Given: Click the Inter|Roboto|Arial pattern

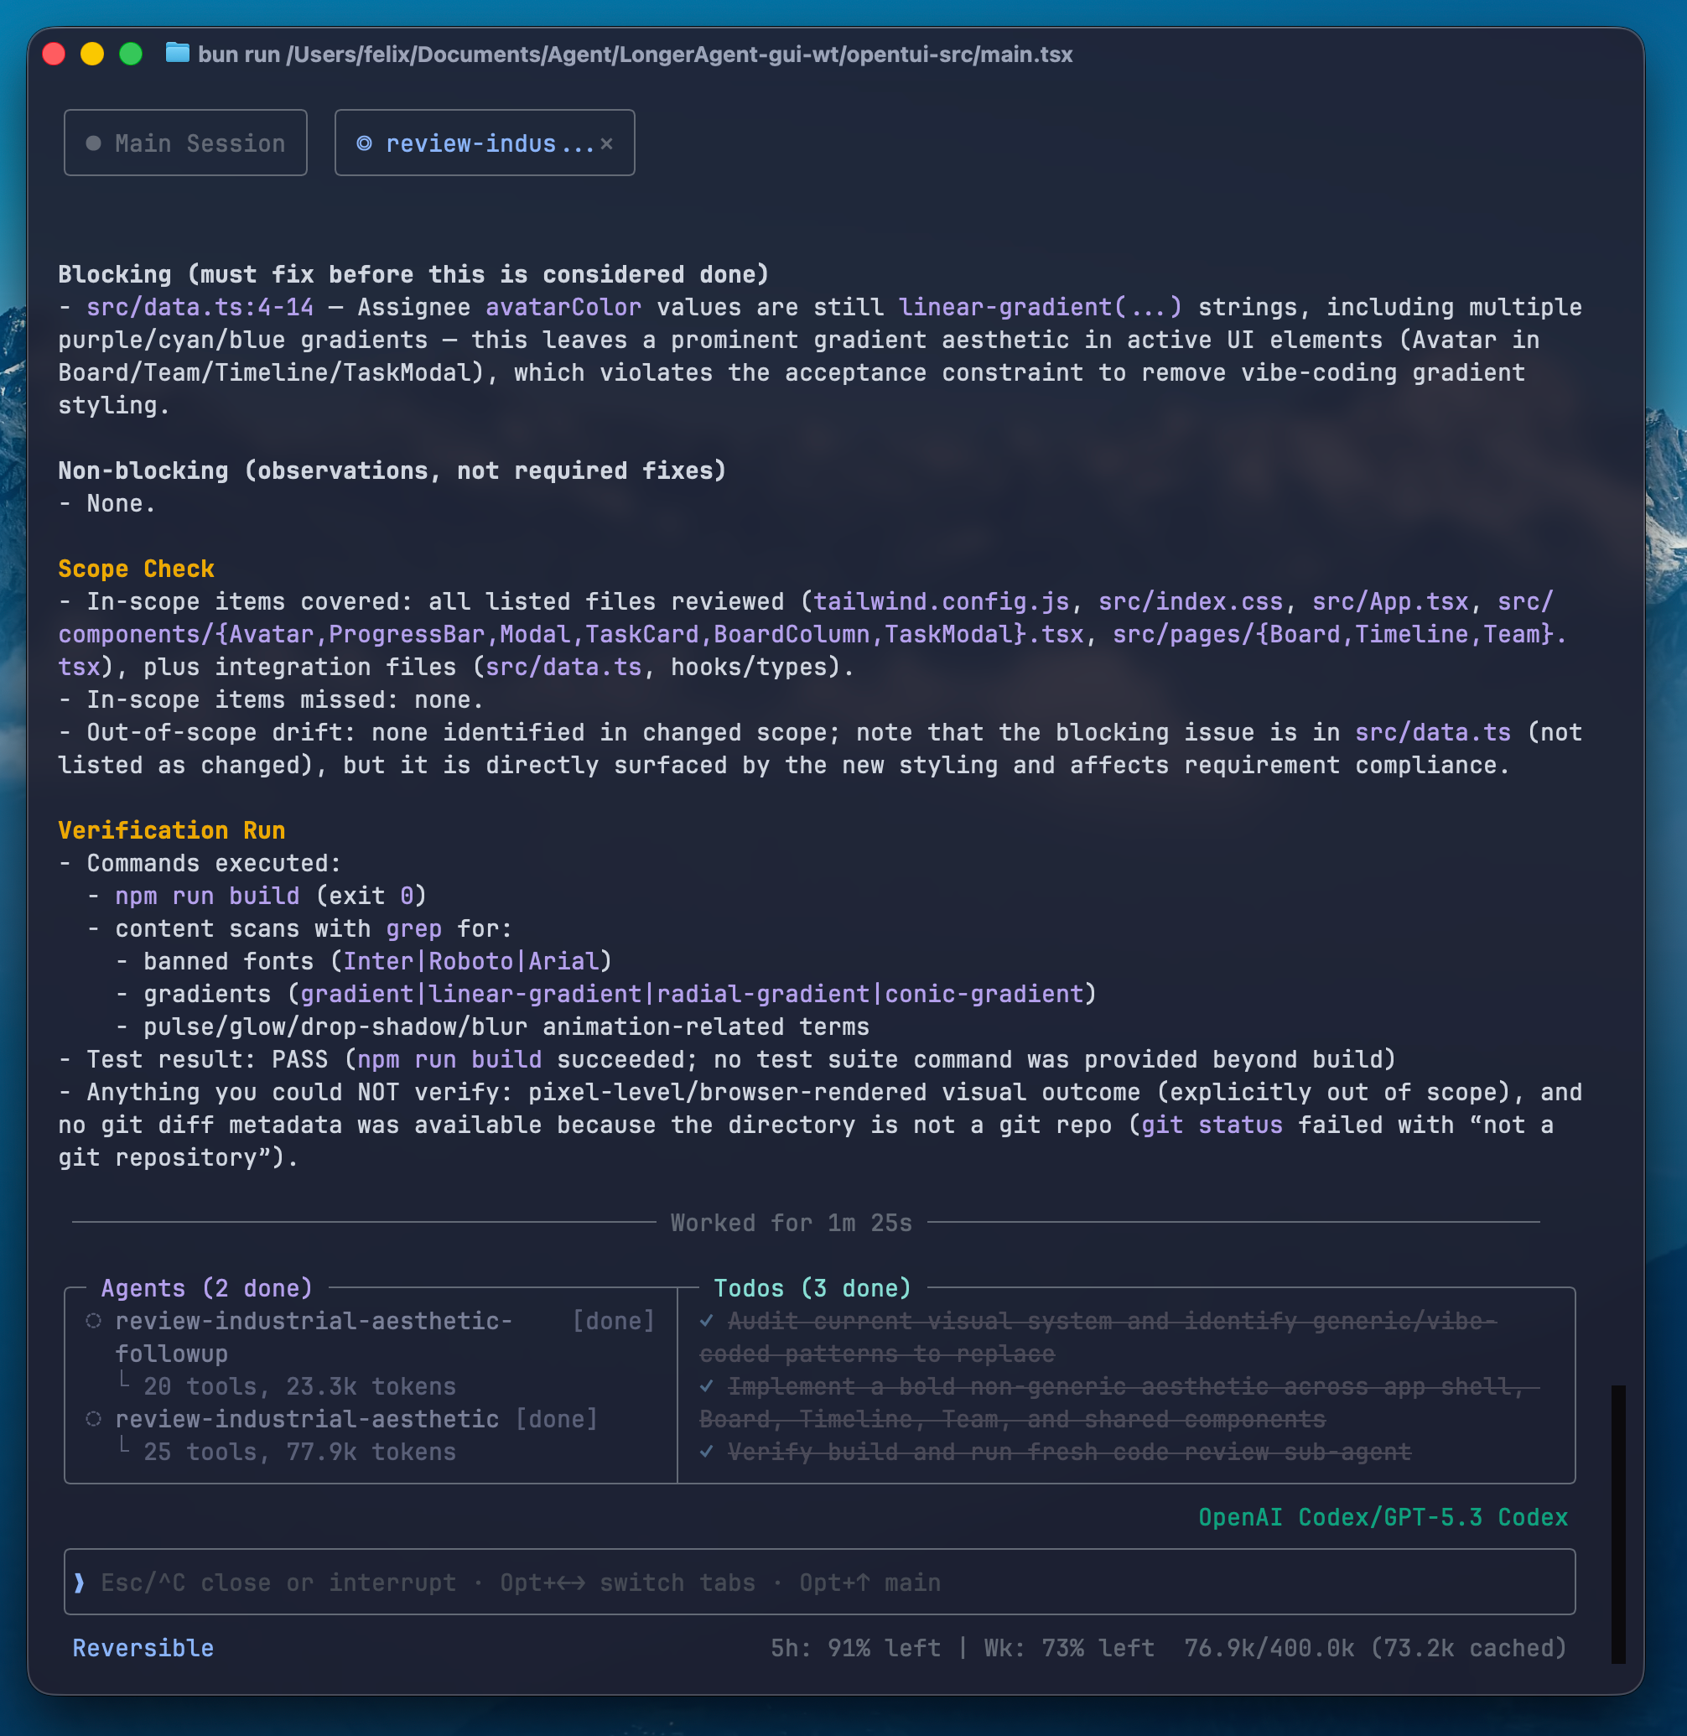Looking at the screenshot, I should click(470, 960).
